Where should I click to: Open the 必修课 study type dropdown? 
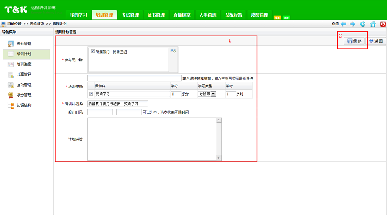tap(207, 94)
